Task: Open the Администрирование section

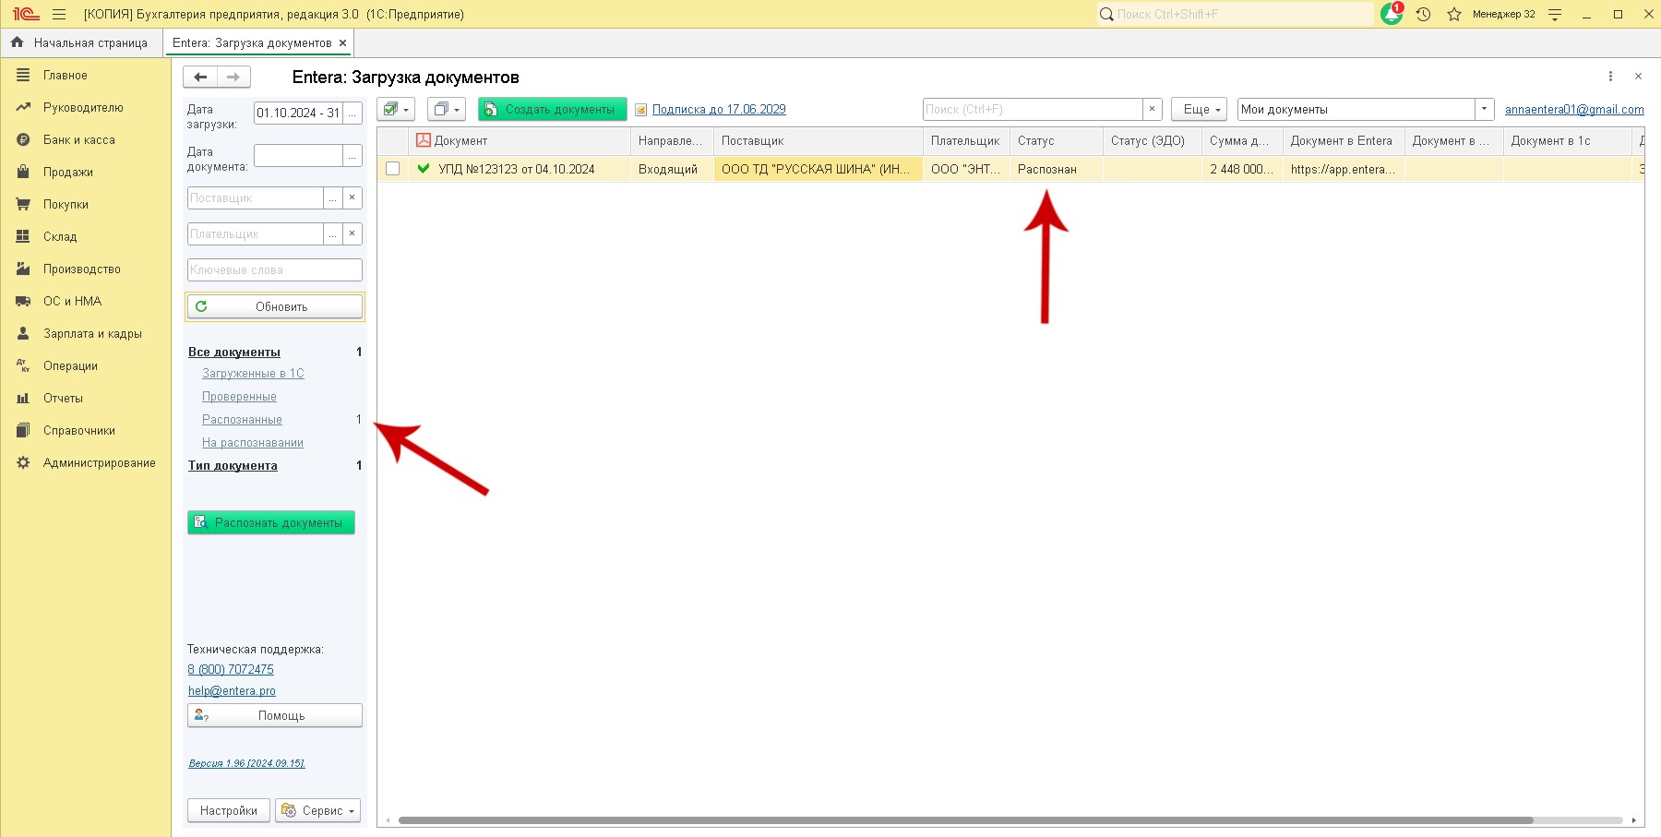Action: tap(99, 462)
